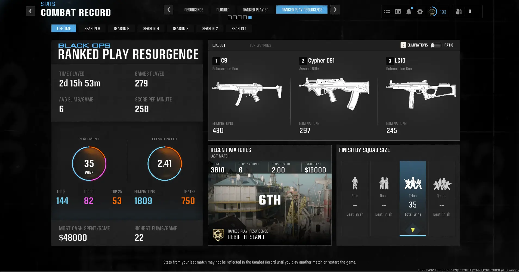Click the score per minute value 258
The height and width of the screenshot is (272, 519).
tap(142, 109)
